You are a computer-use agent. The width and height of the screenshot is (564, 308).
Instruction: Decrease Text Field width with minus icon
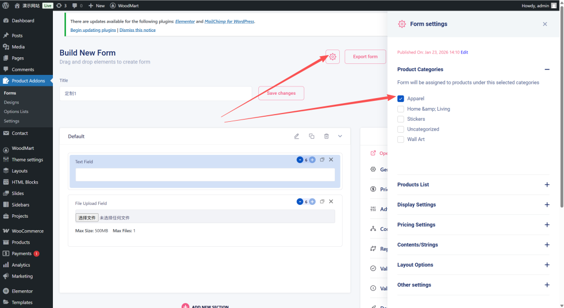300,160
